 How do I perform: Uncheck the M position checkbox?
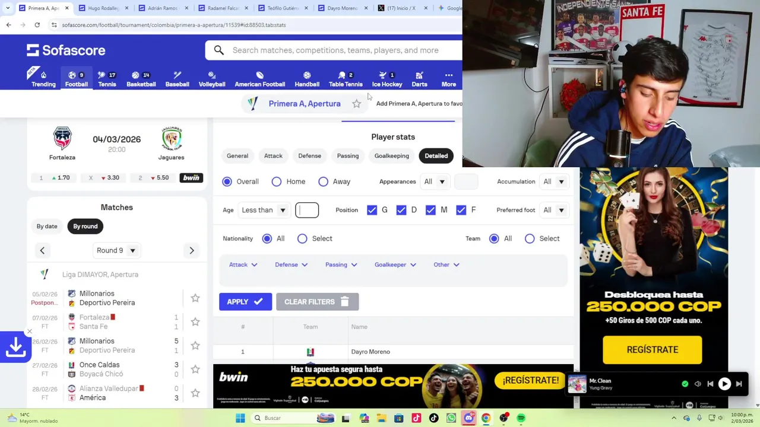[x=430, y=210]
